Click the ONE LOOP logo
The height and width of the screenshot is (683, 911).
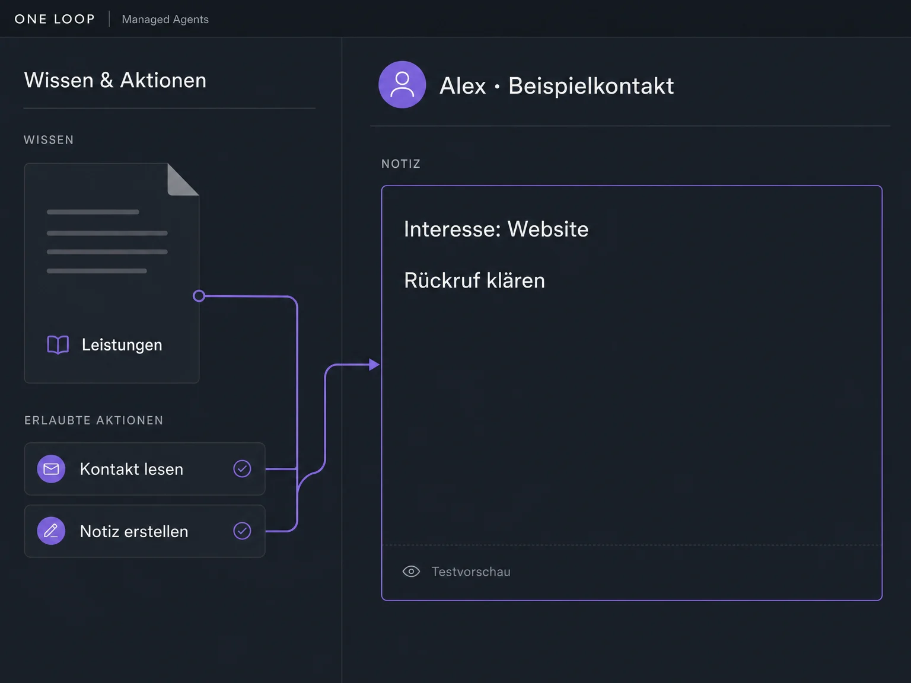(55, 19)
